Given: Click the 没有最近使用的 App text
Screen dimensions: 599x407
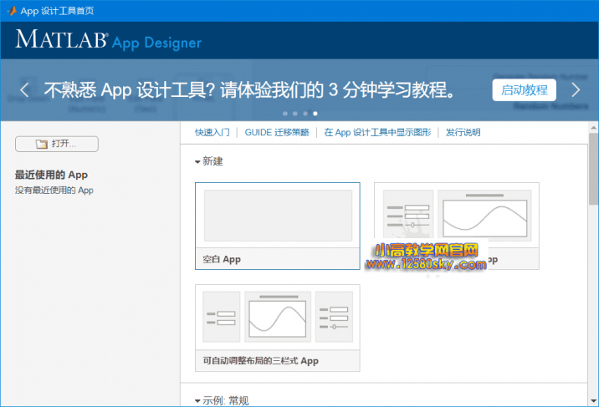Looking at the screenshot, I should click(x=54, y=190).
